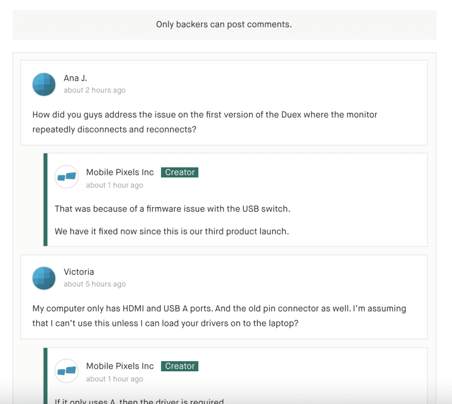
Task: Click the 'about 1 hour ago' timestamp on first reply
Action: pyautogui.click(x=115, y=185)
